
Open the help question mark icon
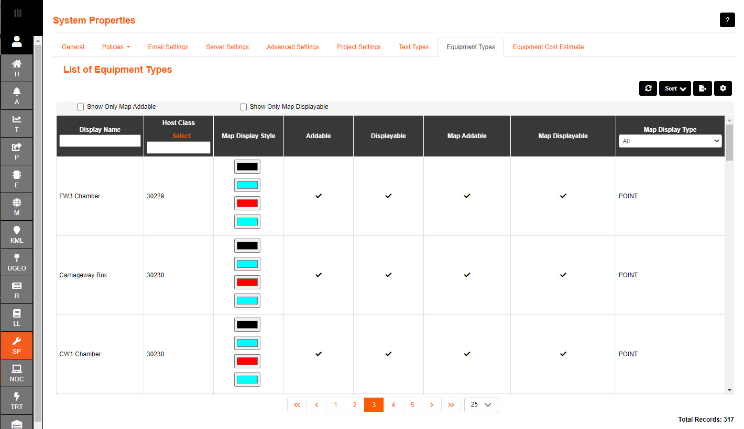[x=727, y=20]
